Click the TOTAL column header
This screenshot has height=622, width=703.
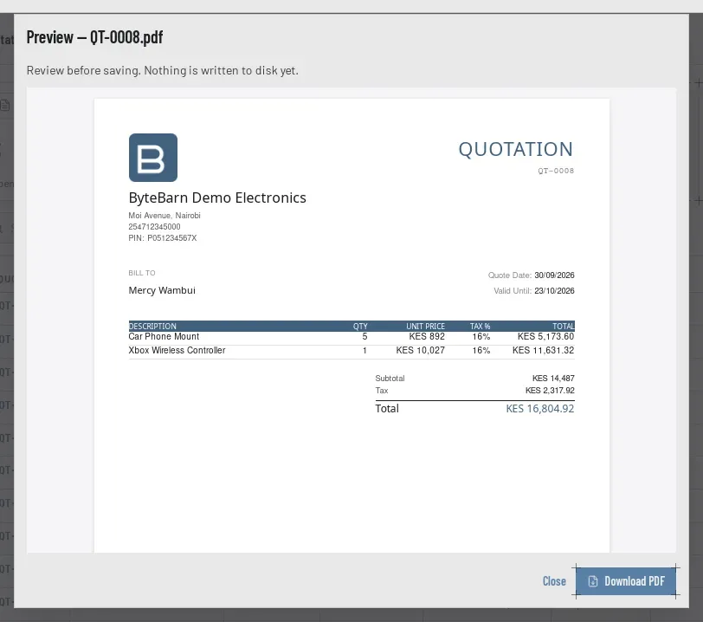coord(563,327)
